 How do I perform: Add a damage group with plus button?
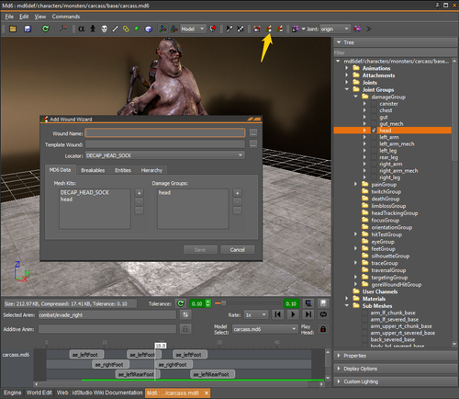point(237,193)
